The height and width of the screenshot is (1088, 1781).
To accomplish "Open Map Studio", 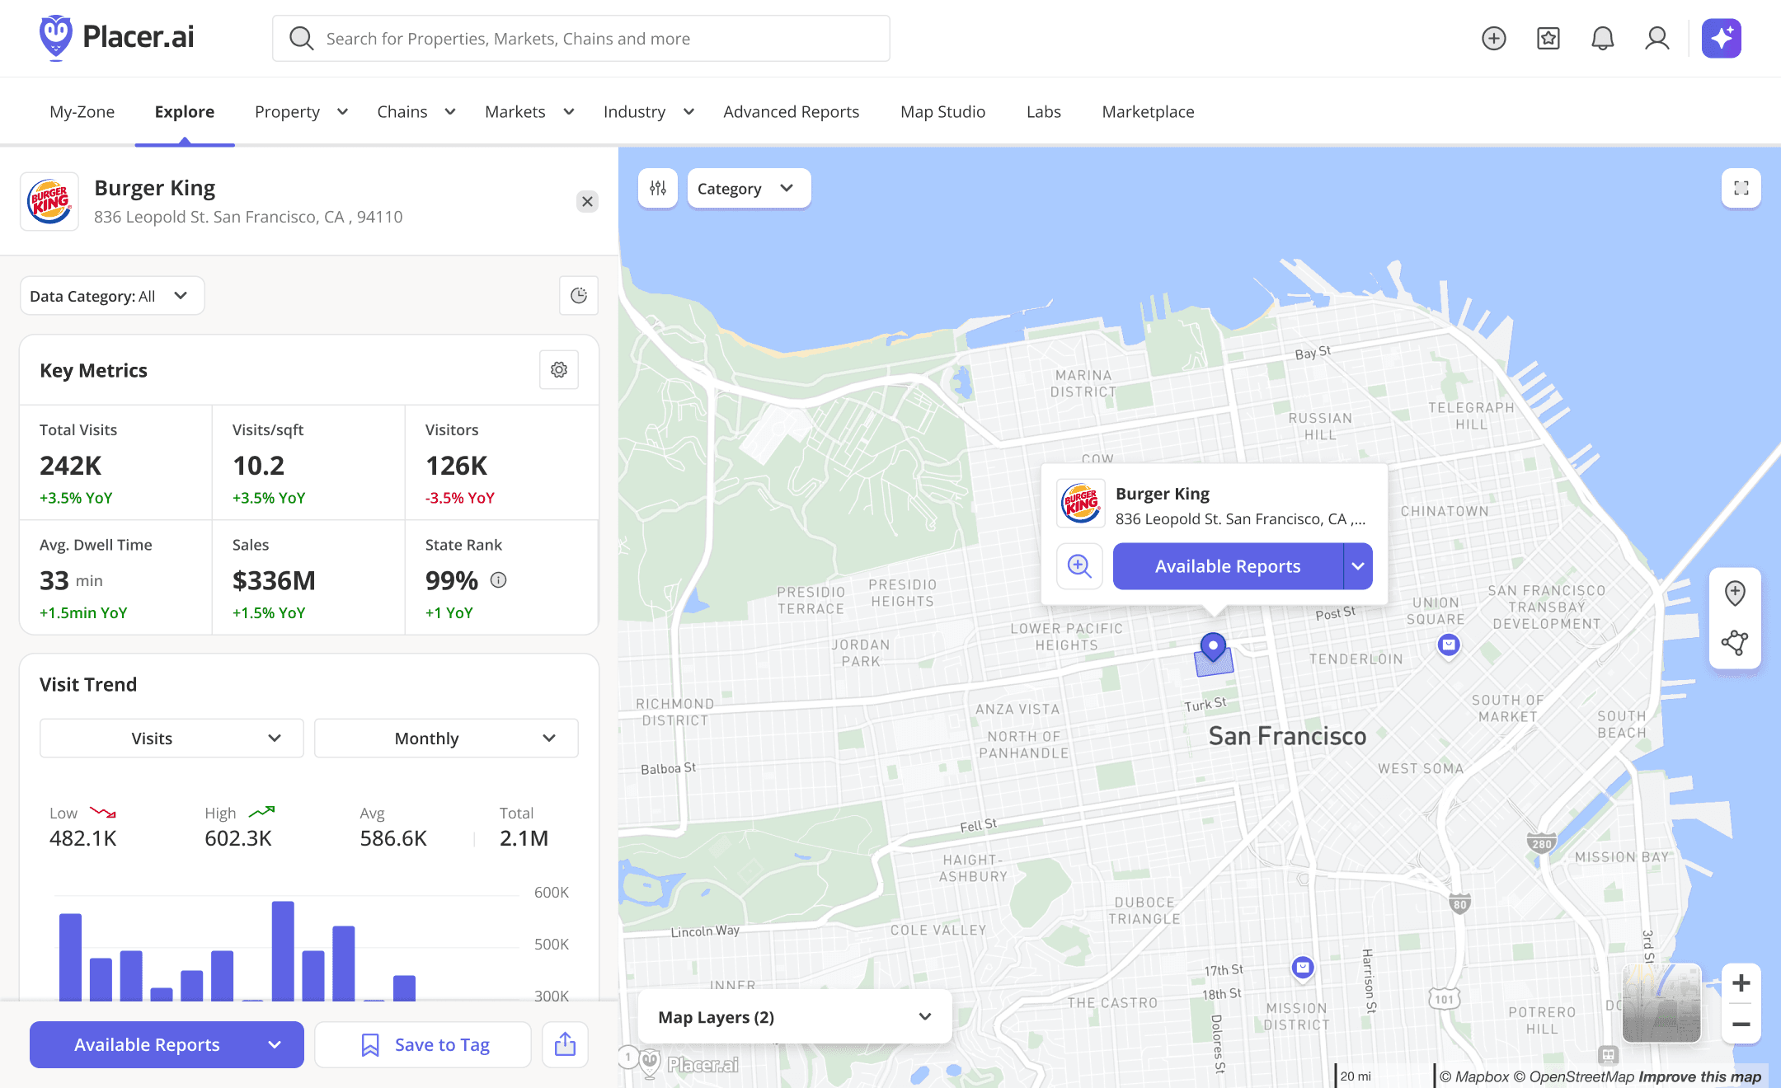I will [x=942, y=111].
